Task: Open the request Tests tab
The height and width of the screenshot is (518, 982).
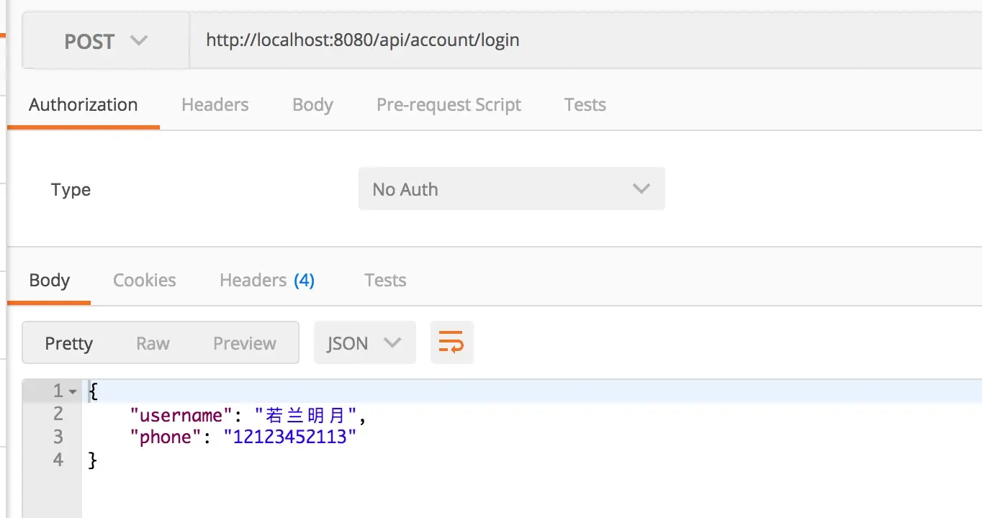Action: point(585,105)
